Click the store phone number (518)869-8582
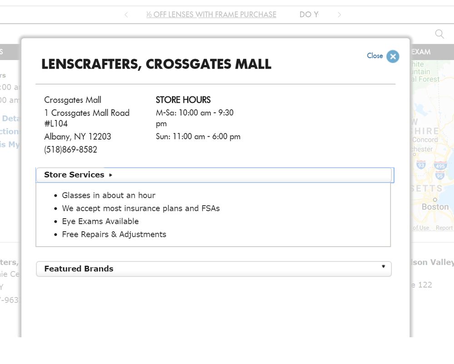 click(x=70, y=150)
